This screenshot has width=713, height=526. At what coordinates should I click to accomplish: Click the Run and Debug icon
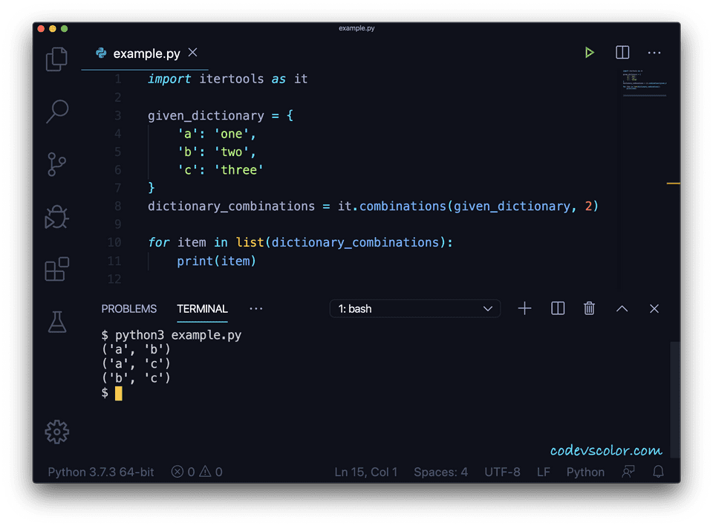coord(57,216)
